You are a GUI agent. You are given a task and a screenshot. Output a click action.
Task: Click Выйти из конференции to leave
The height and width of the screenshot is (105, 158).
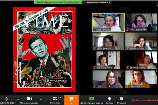pos(145,100)
